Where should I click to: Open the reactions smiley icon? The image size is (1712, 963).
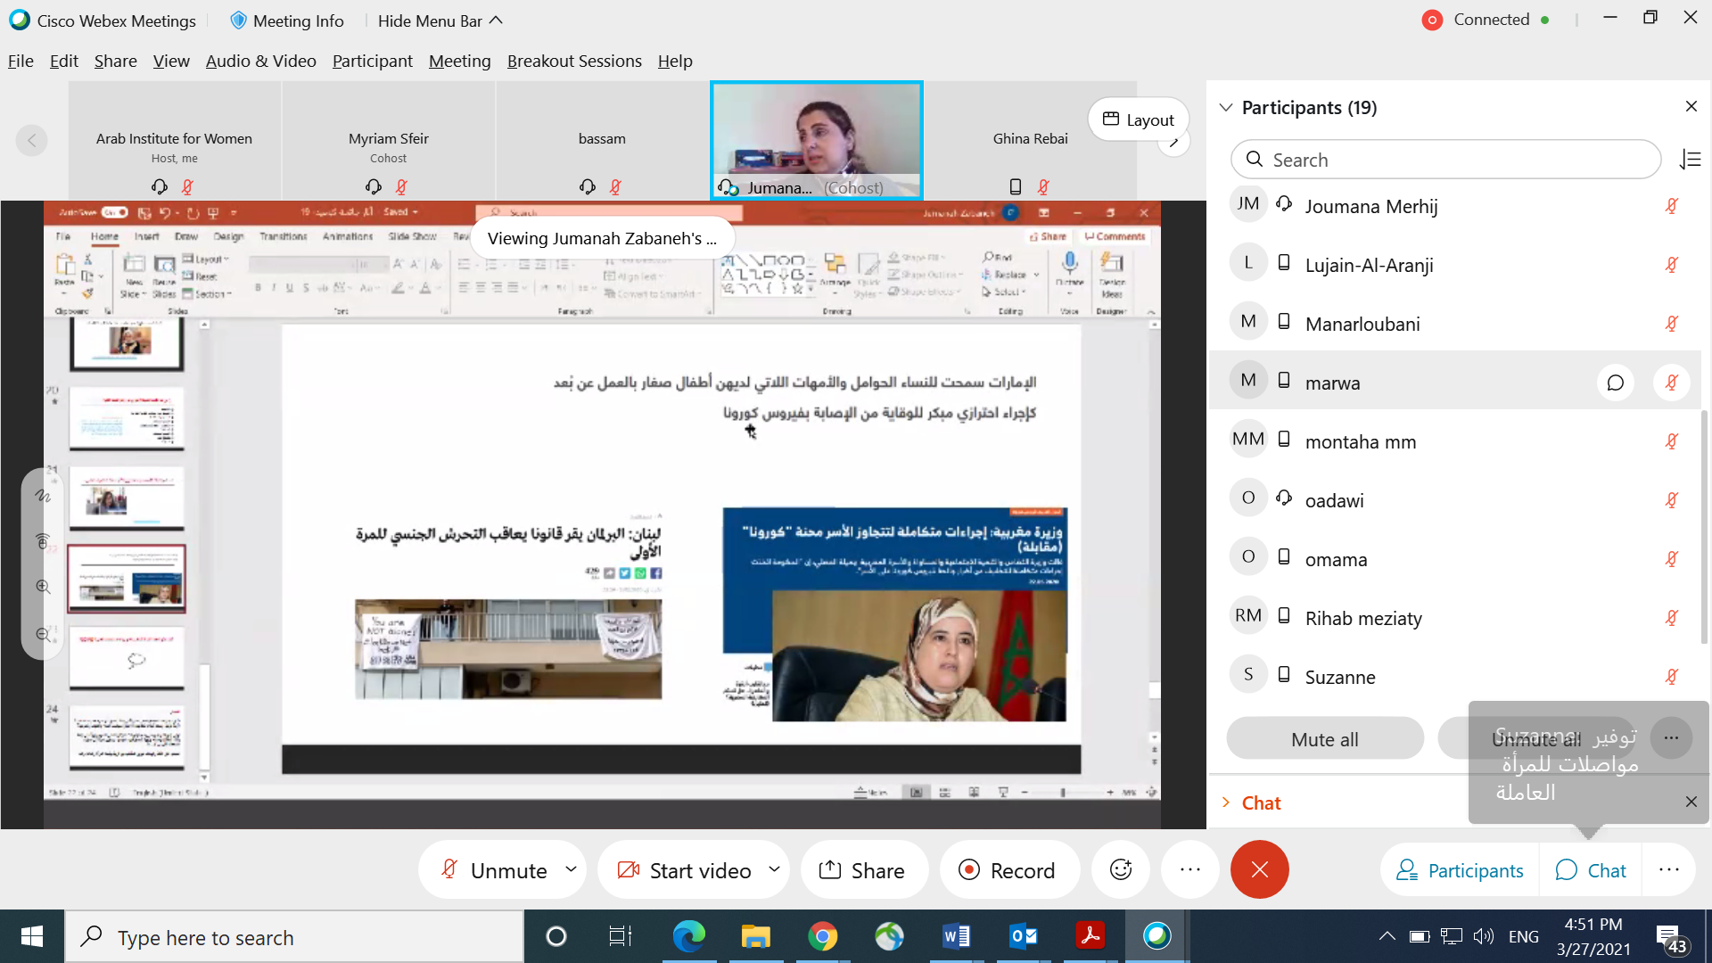tap(1121, 869)
